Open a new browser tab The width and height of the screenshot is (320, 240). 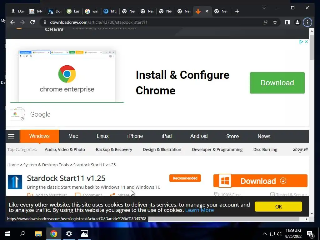(x=237, y=12)
